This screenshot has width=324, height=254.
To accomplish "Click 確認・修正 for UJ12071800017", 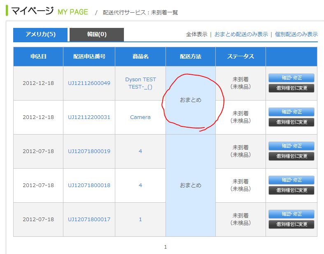I will pyautogui.click(x=291, y=214).
